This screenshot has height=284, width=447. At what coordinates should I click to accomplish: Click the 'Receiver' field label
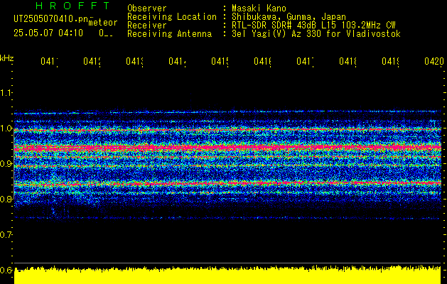[147, 26]
